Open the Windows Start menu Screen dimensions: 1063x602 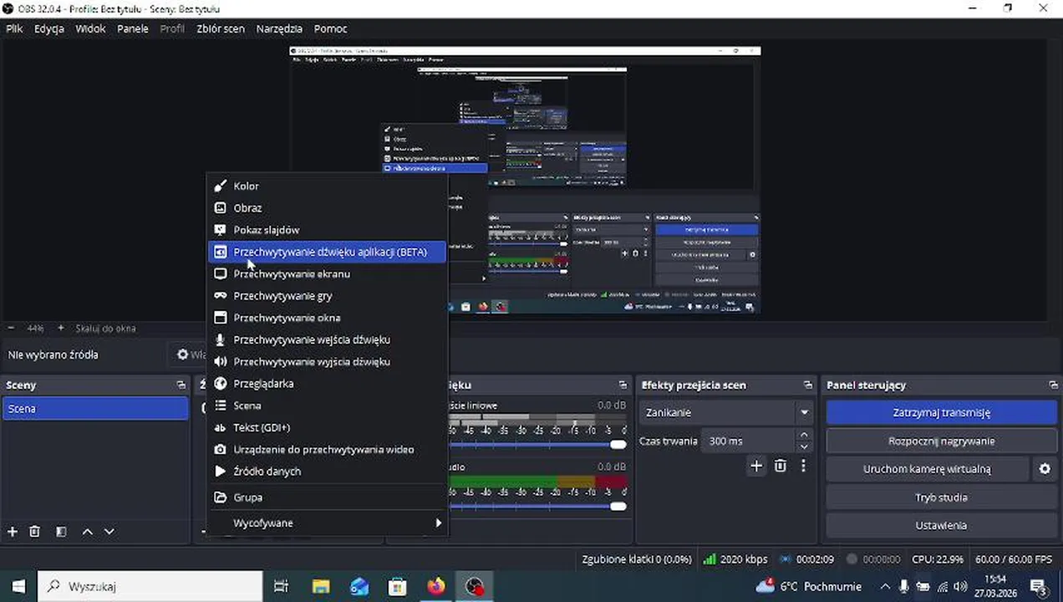point(18,586)
